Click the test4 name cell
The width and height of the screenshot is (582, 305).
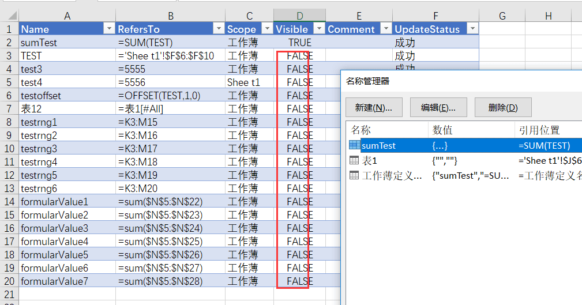pos(67,82)
